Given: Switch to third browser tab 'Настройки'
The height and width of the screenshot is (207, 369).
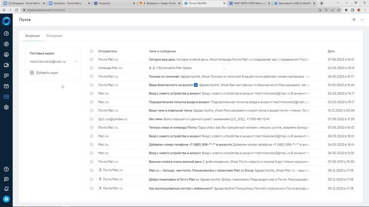Looking at the screenshot, I should pyautogui.click(x=114, y=3).
